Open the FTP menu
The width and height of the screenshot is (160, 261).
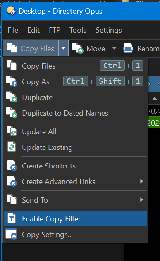click(x=55, y=30)
